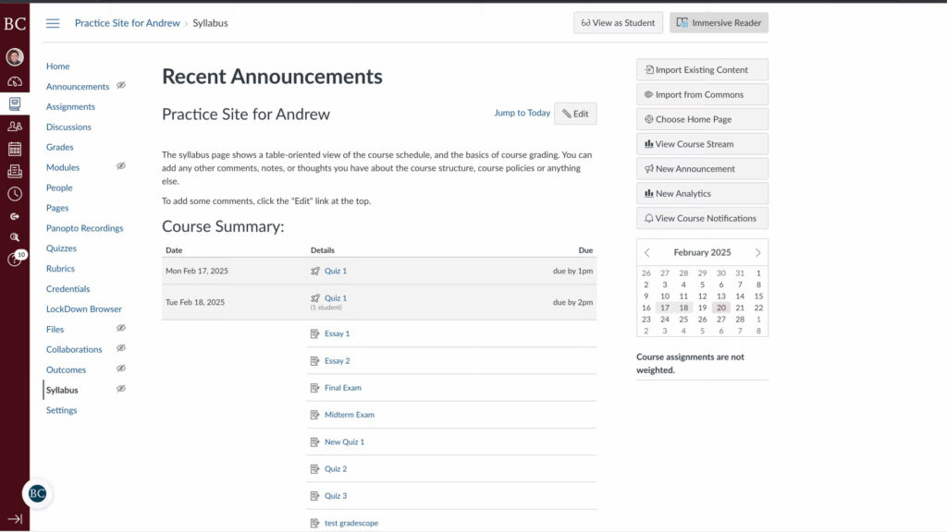This screenshot has width=947, height=532.
Task: Click the View as Student button
Action: (x=618, y=22)
